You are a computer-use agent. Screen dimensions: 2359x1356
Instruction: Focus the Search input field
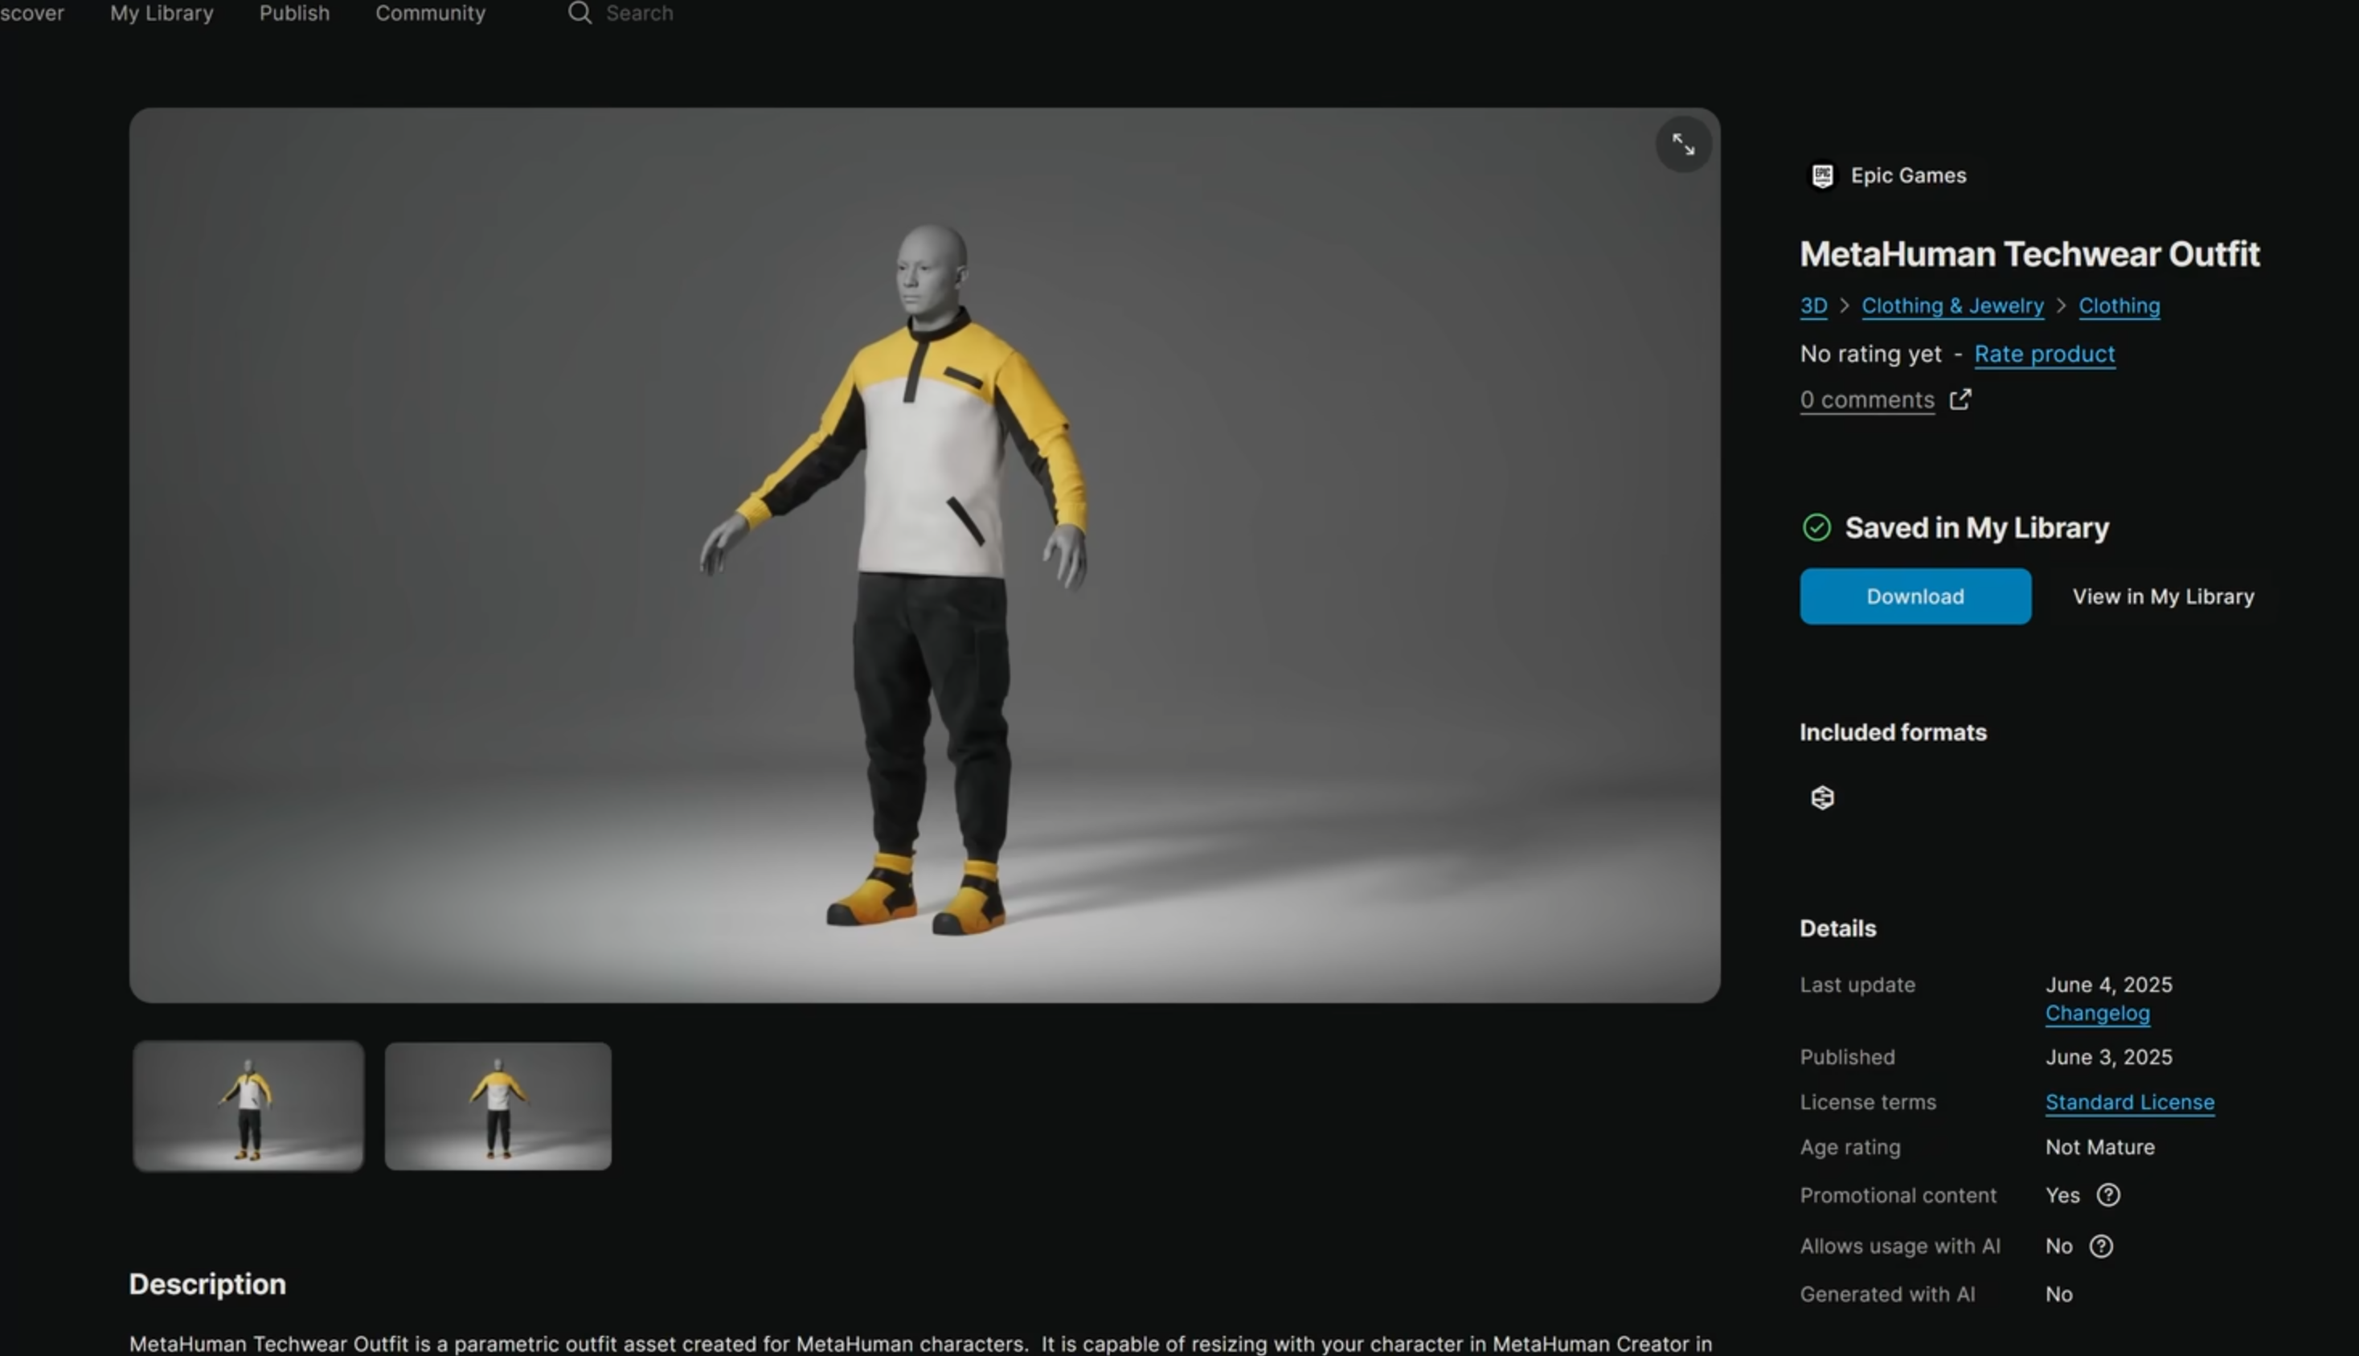tap(640, 13)
